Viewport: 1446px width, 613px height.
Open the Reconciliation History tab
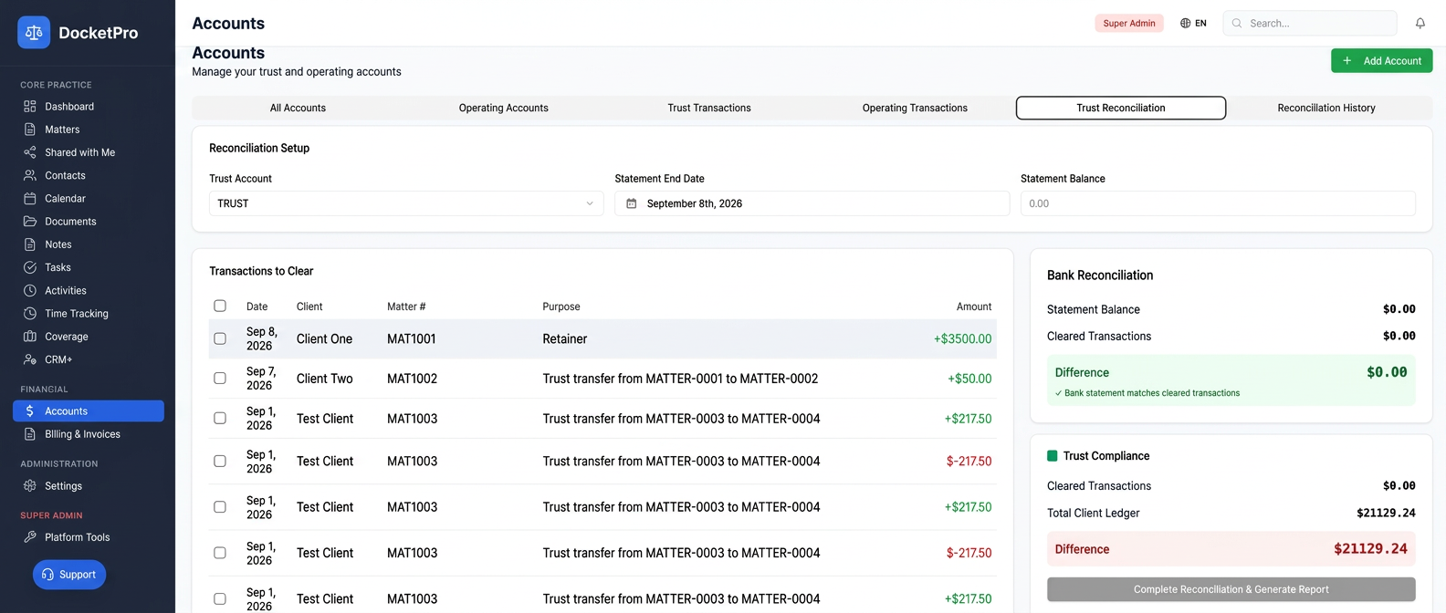pyautogui.click(x=1326, y=108)
